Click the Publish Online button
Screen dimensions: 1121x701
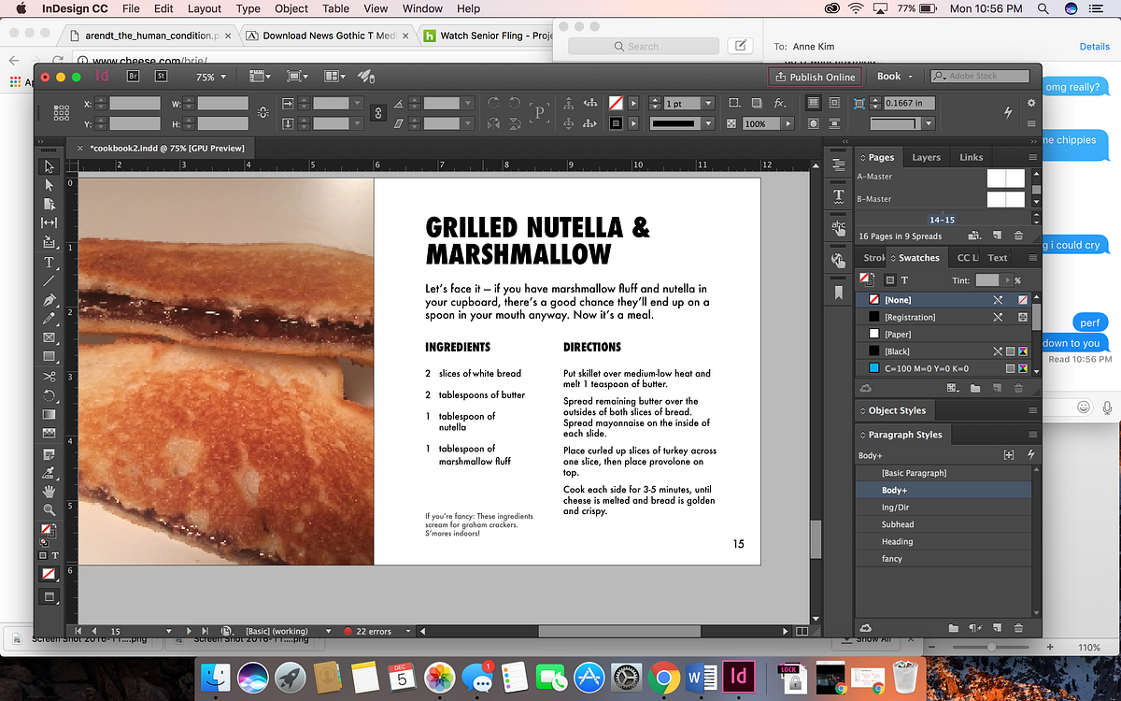tap(813, 77)
